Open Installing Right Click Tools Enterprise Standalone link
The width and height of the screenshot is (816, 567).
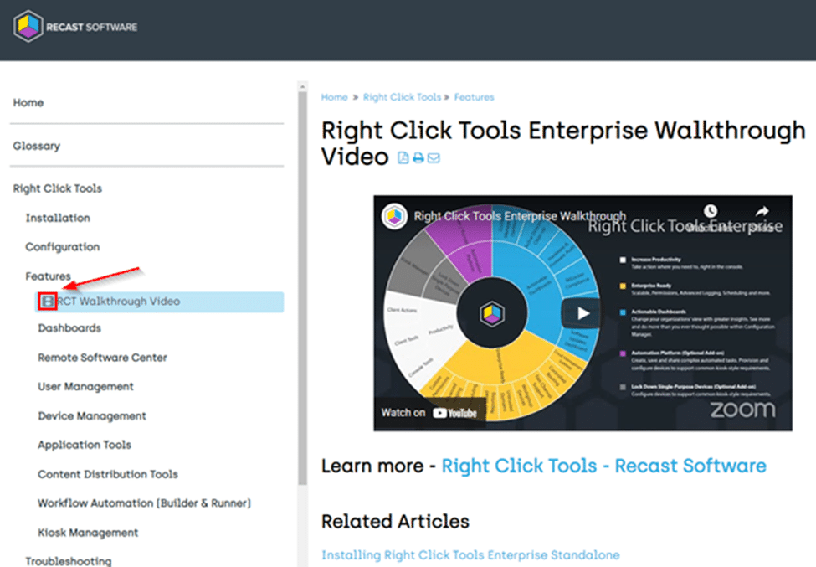(470, 555)
